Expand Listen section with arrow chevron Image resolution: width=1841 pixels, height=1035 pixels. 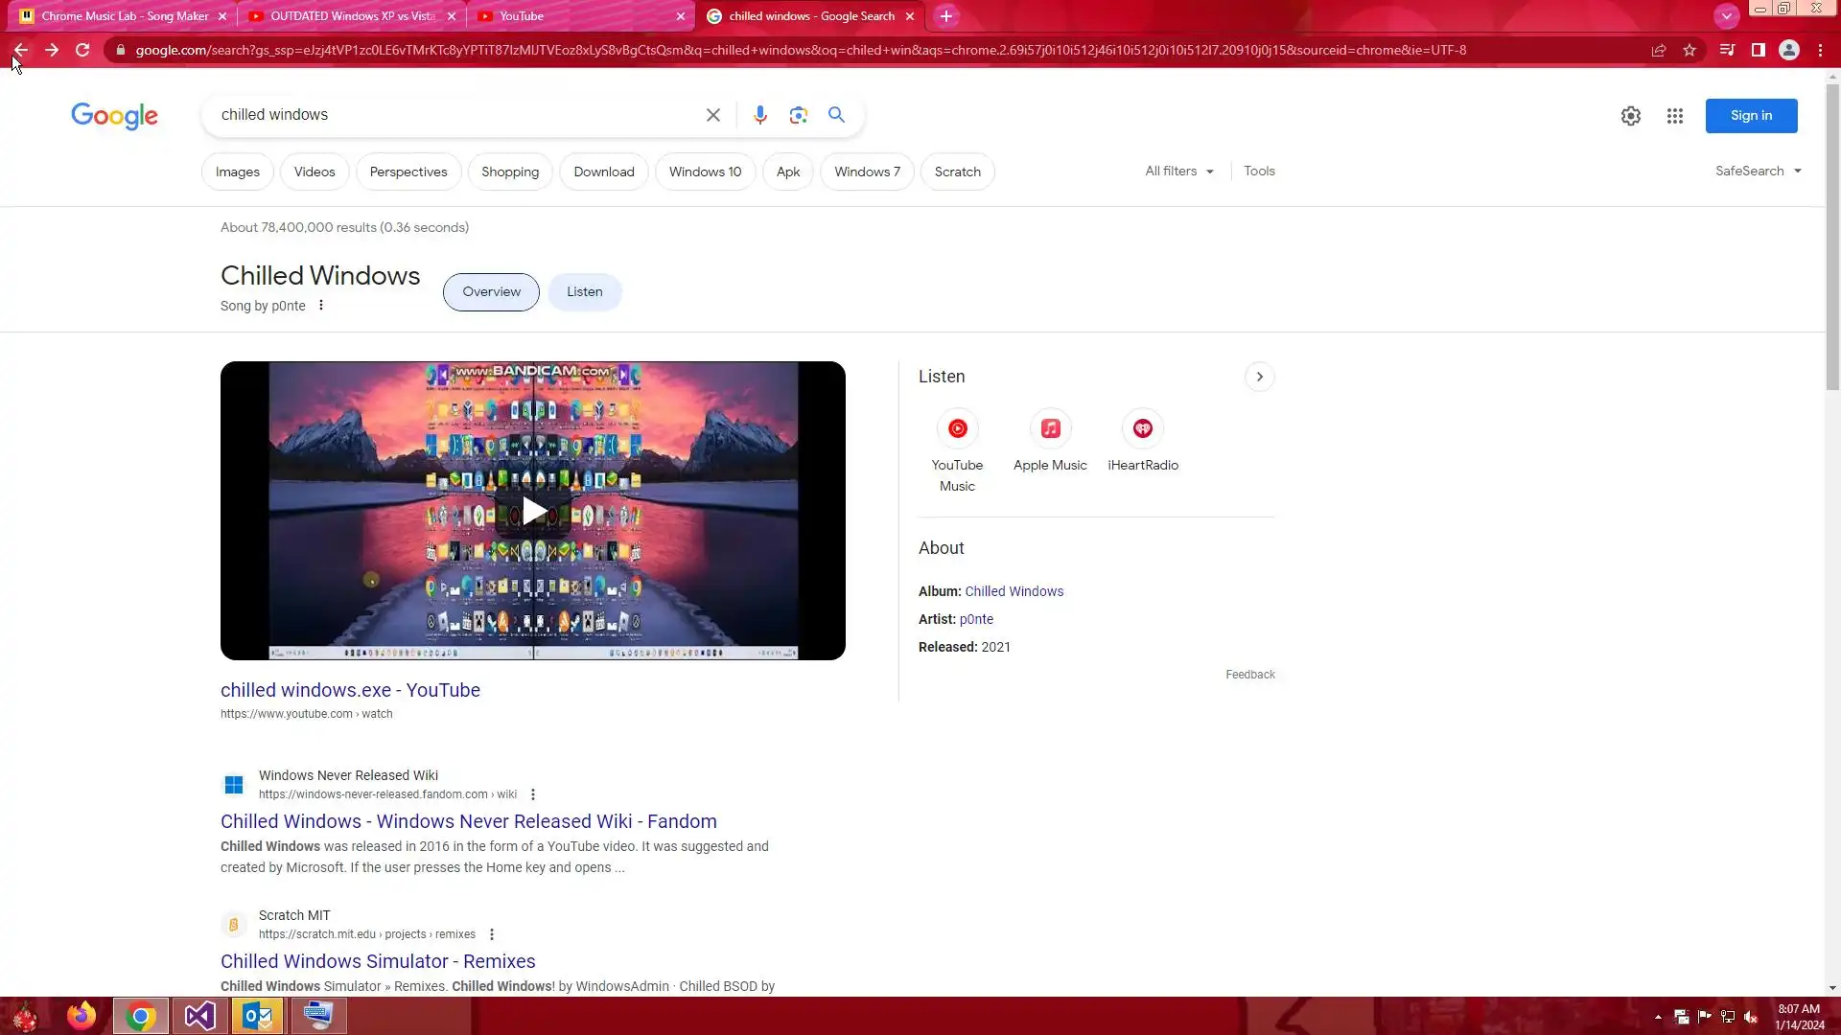click(x=1259, y=377)
